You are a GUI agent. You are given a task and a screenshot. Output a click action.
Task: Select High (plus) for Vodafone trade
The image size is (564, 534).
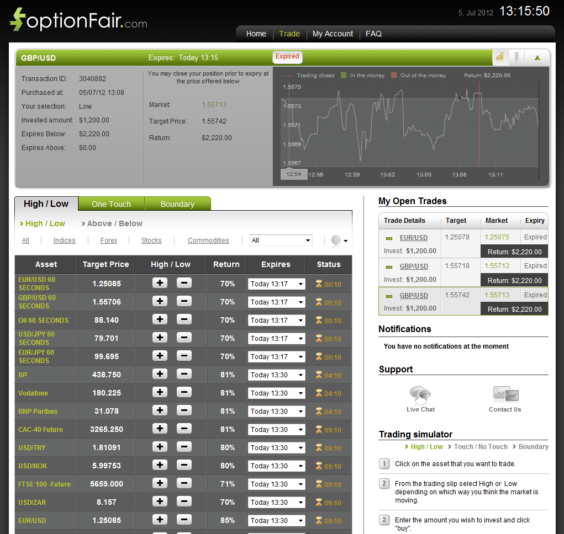coord(160,393)
